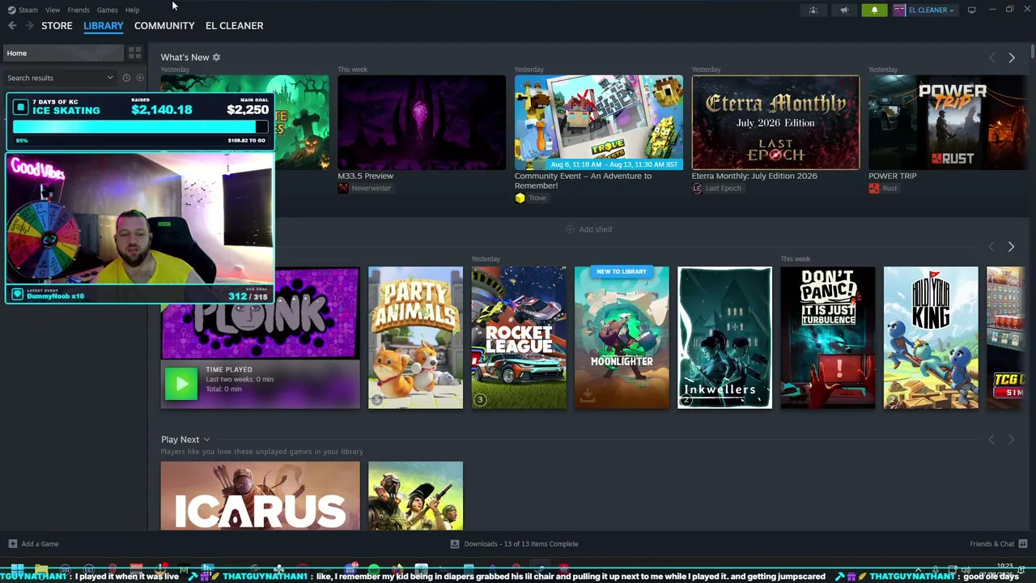Click the Add shelf plus icon
Image resolution: width=1036 pixels, height=583 pixels.
570,229
